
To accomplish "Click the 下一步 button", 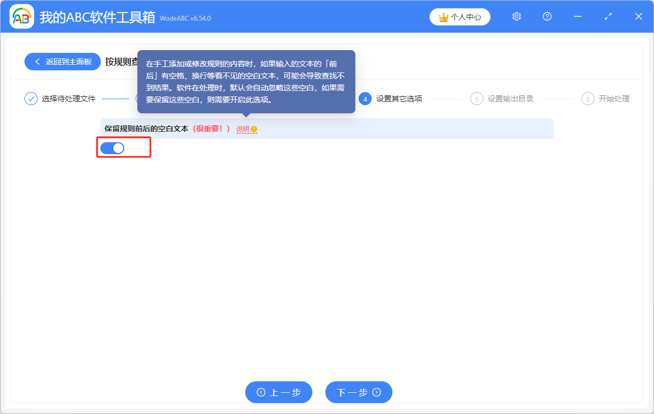I will (x=359, y=392).
